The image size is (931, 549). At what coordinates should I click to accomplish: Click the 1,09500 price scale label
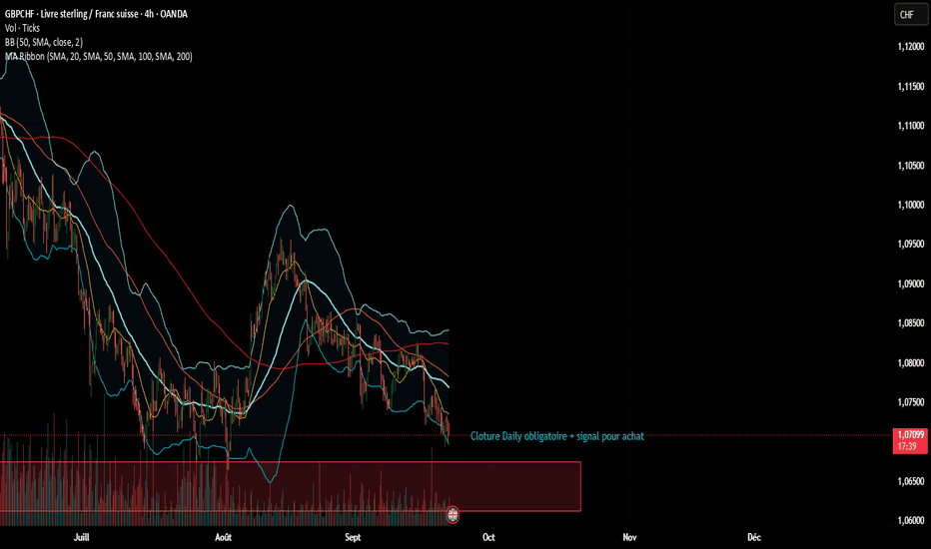[x=911, y=244]
